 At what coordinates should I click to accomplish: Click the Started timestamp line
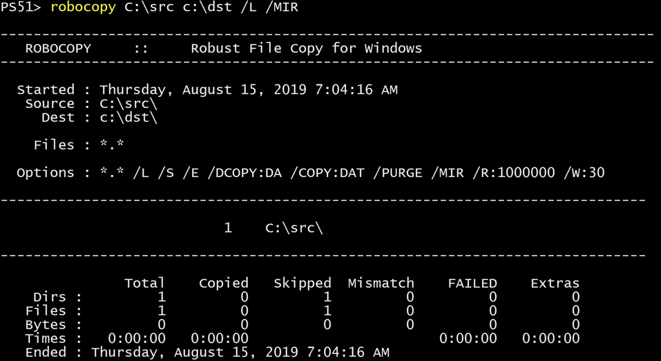[x=207, y=89]
